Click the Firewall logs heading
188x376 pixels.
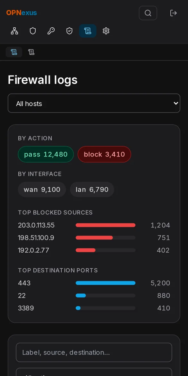[43, 80]
